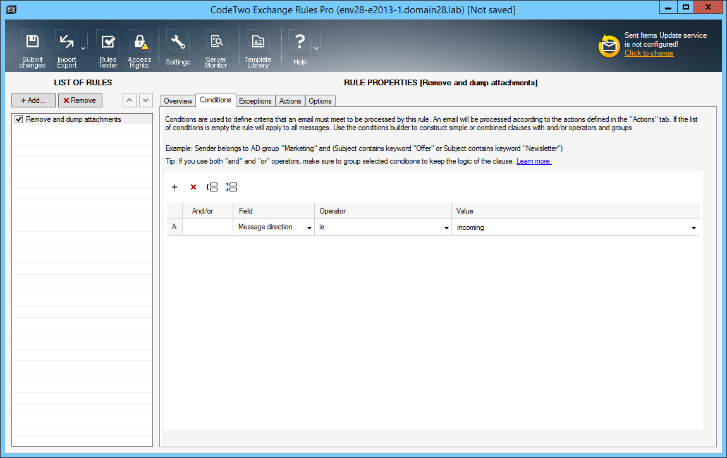Open the 'Learn more.' link

[534, 161]
